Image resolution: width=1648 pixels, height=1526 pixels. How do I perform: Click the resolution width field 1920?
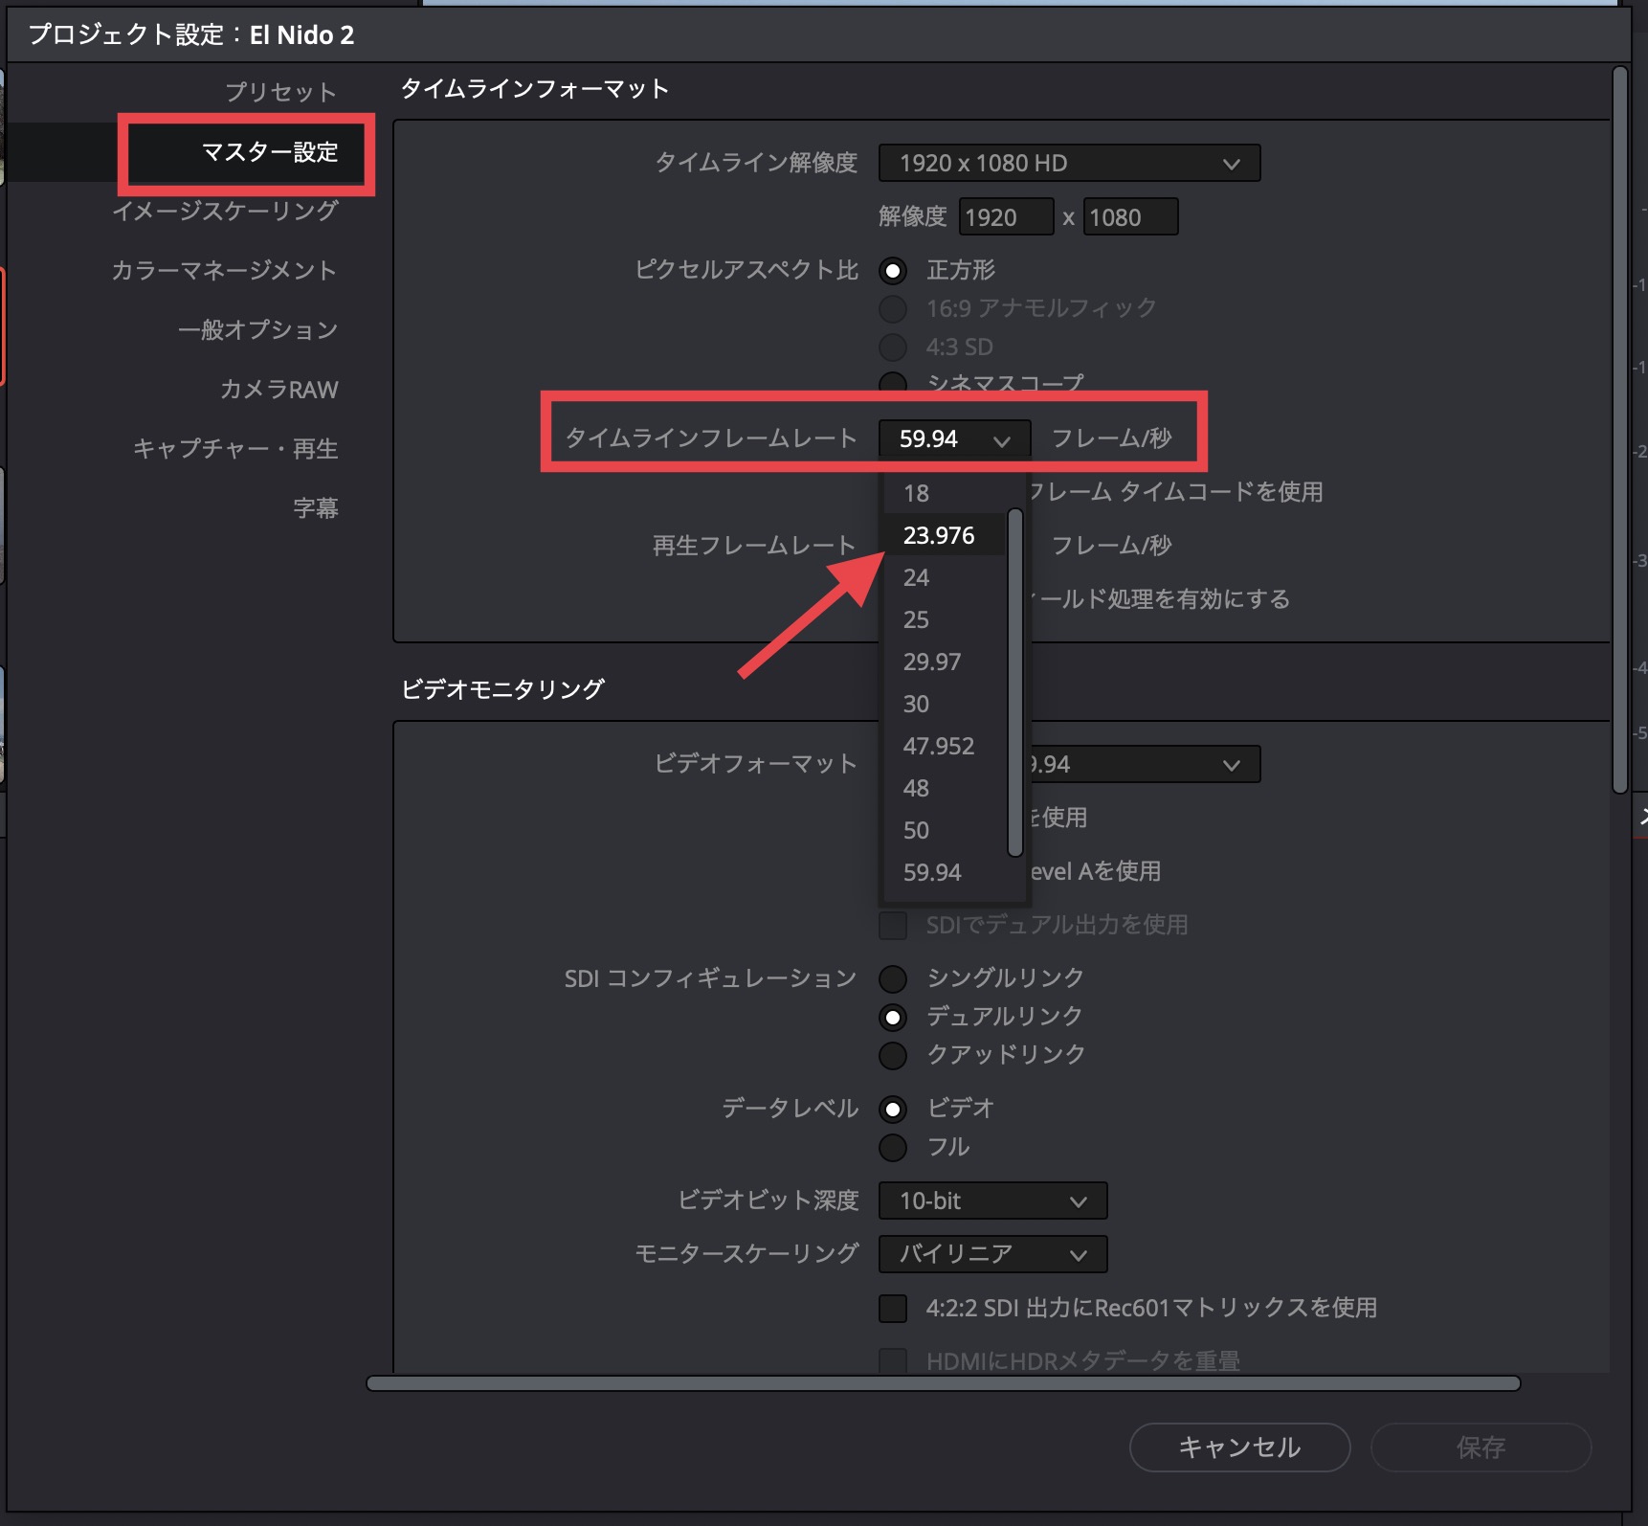(1006, 217)
